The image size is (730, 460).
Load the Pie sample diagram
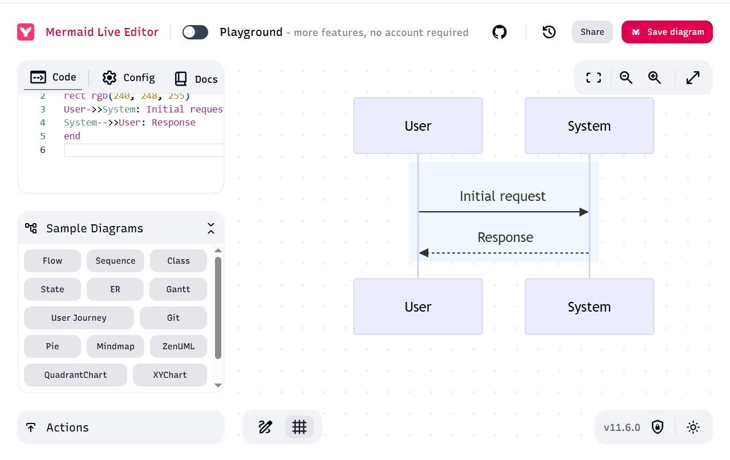(x=52, y=346)
